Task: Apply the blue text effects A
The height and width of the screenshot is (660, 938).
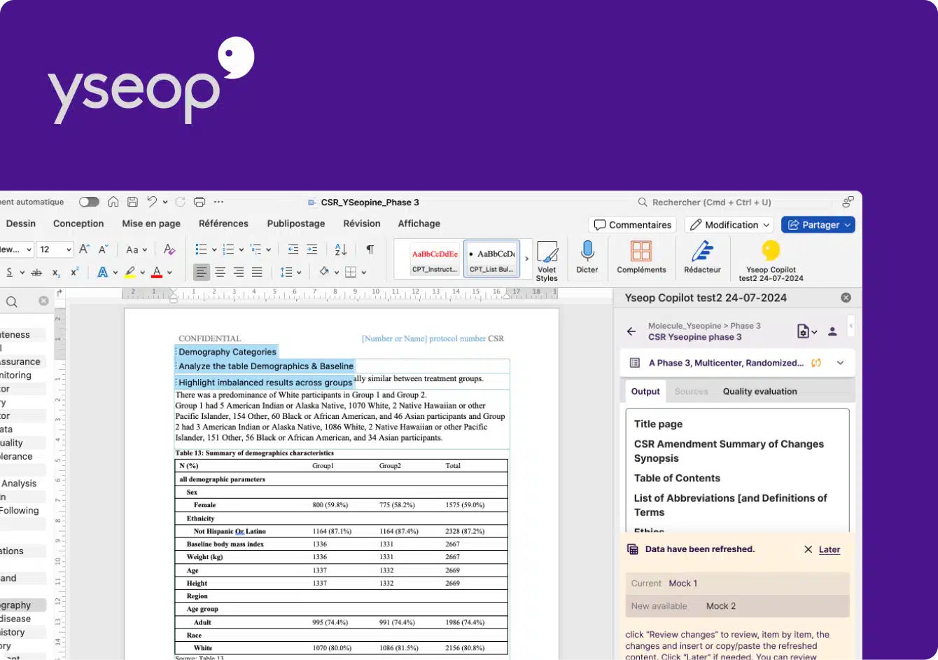Action: (102, 272)
